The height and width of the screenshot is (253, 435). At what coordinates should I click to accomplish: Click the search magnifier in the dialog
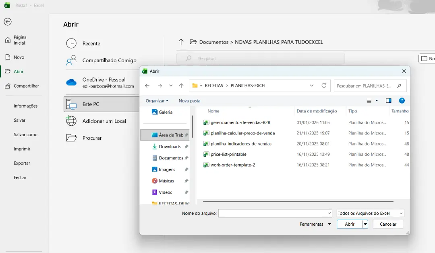pos(399,86)
